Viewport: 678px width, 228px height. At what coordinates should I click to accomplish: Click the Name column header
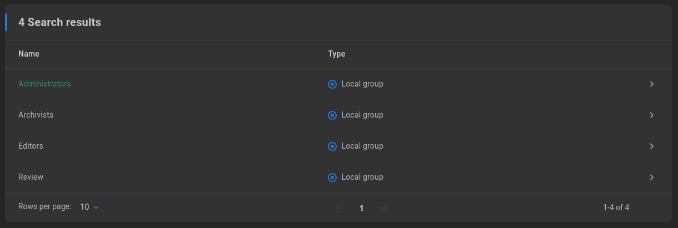coord(29,54)
